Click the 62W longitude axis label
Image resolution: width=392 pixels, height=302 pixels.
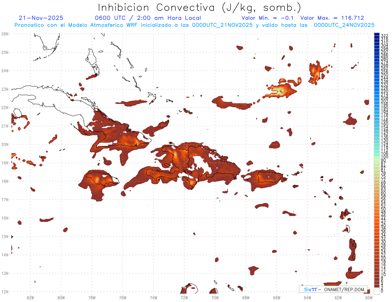point(338,297)
